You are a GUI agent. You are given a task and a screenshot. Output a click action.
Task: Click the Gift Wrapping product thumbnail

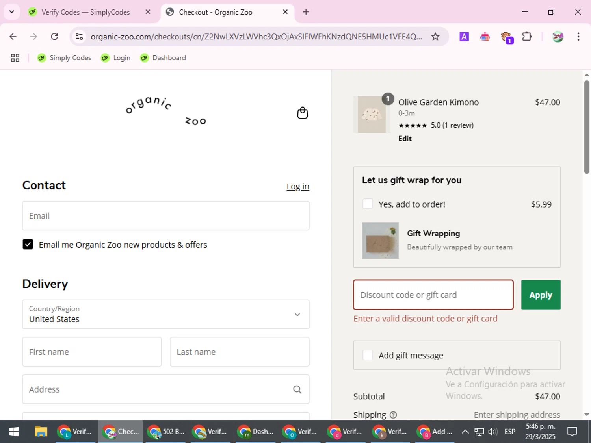(x=380, y=241)
